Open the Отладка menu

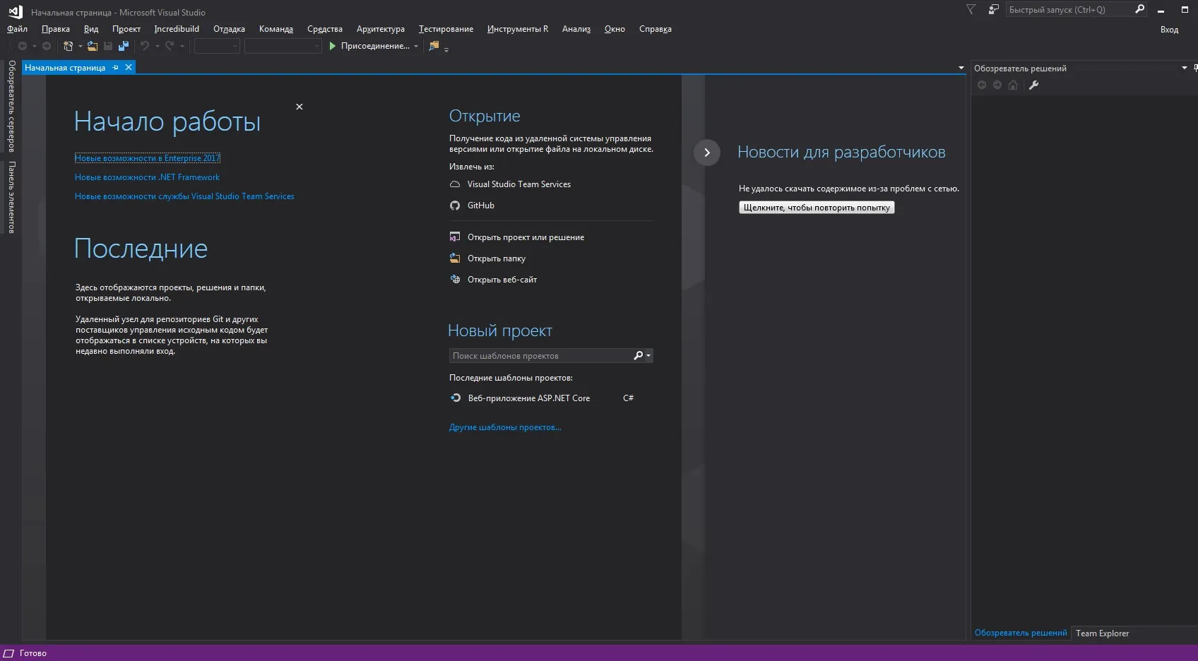tap(229, 29)
